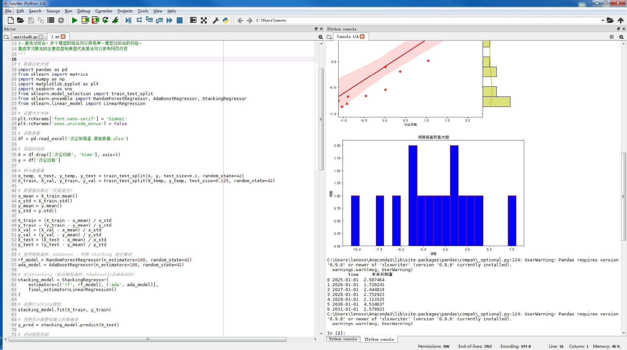Open run configuration wrench-play icon

[115, 20]
